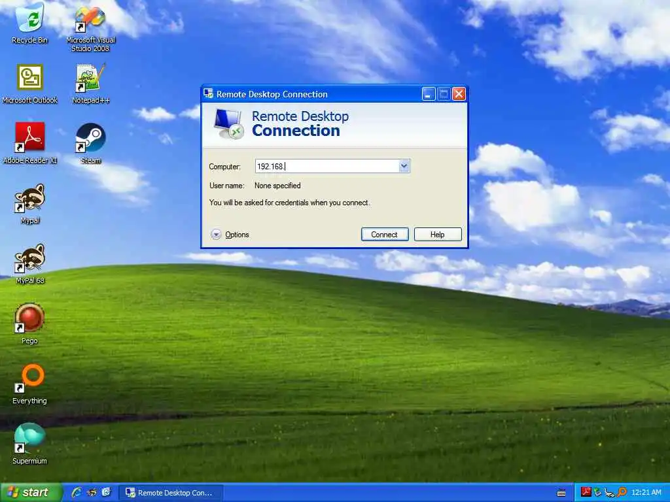
Task: Click the network connection tray icon
Action: tap(610, 493)
